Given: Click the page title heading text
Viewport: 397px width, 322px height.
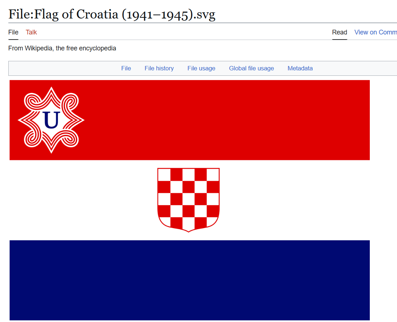Looking at the screenshot, I should [112, 15].
